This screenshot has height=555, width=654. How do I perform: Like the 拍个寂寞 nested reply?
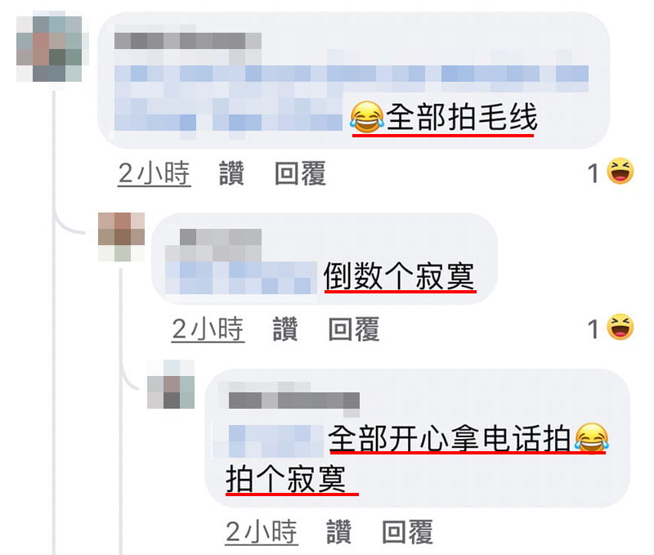(338, 531)
